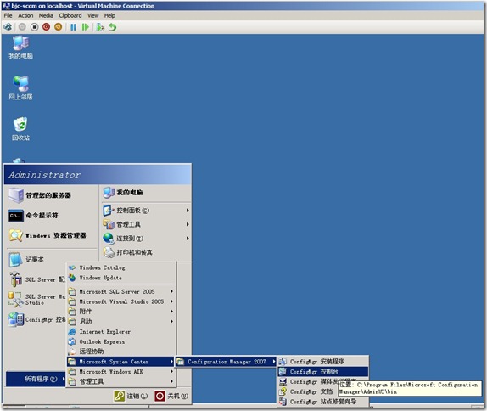Open pinned ConfigMgr console in left column
The width and height of the screenshot is (487, 411).
(x=36, y=319)
